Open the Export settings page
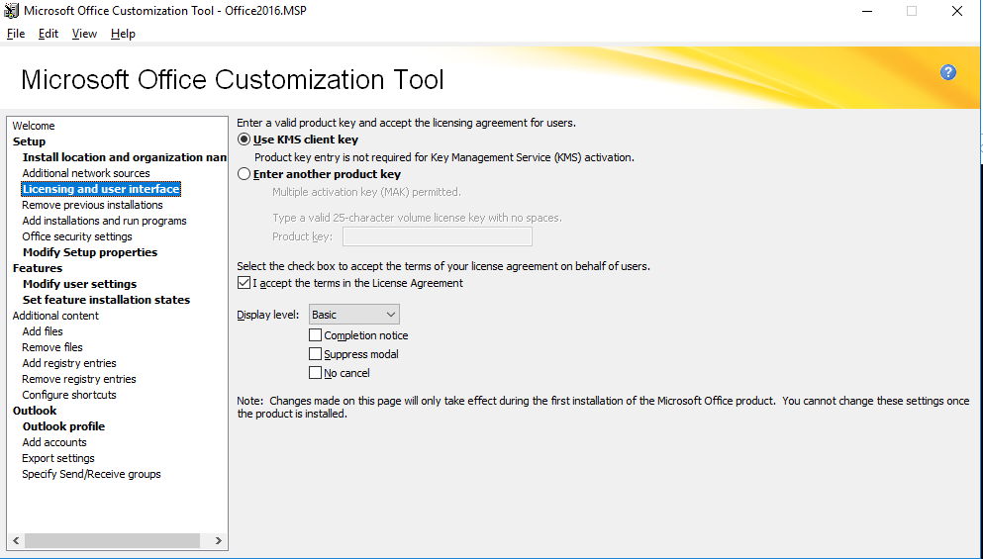This screenshot has width=983, height=559. (x=58, y=458)
